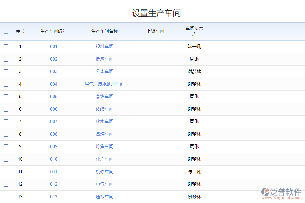Toggle the select-all checkbox in header
305x203 pixels.
6,31
